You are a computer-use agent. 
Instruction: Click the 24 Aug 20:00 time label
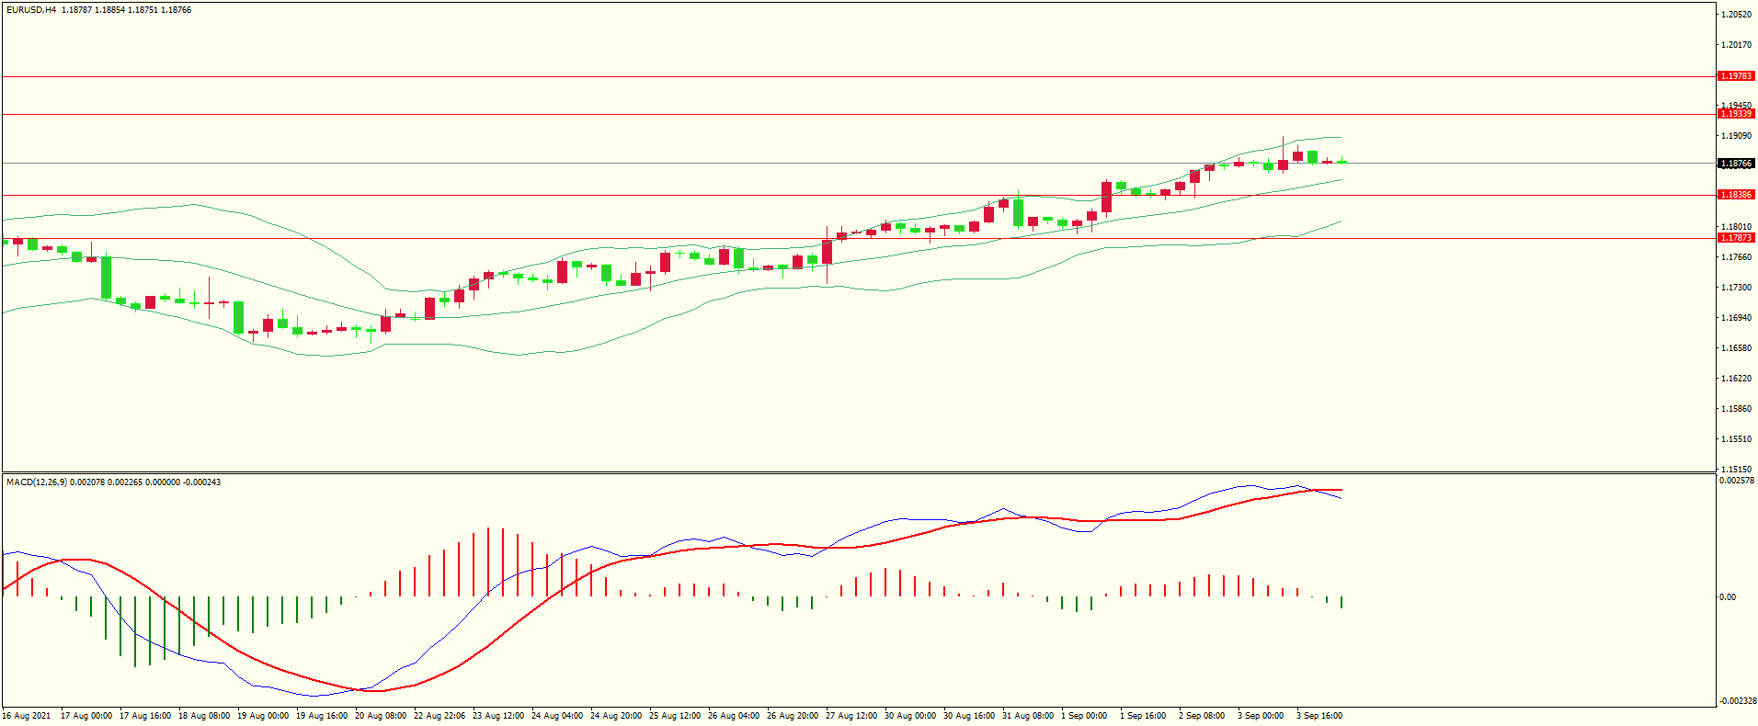tap(616, 716)
